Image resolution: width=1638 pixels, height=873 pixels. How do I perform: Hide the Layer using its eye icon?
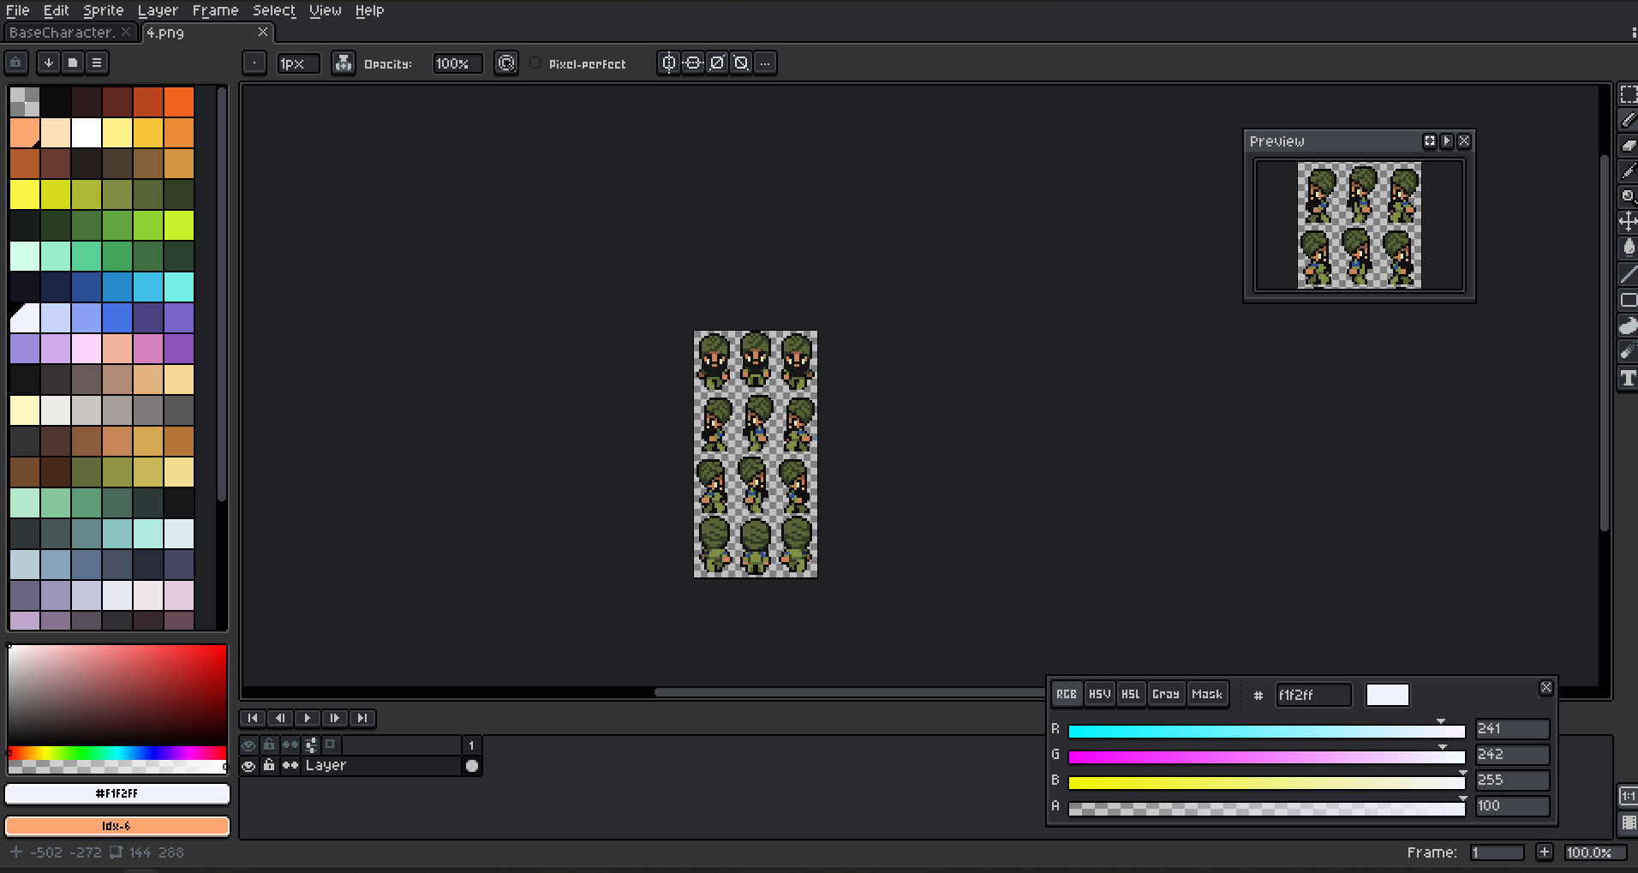[248, 766]
